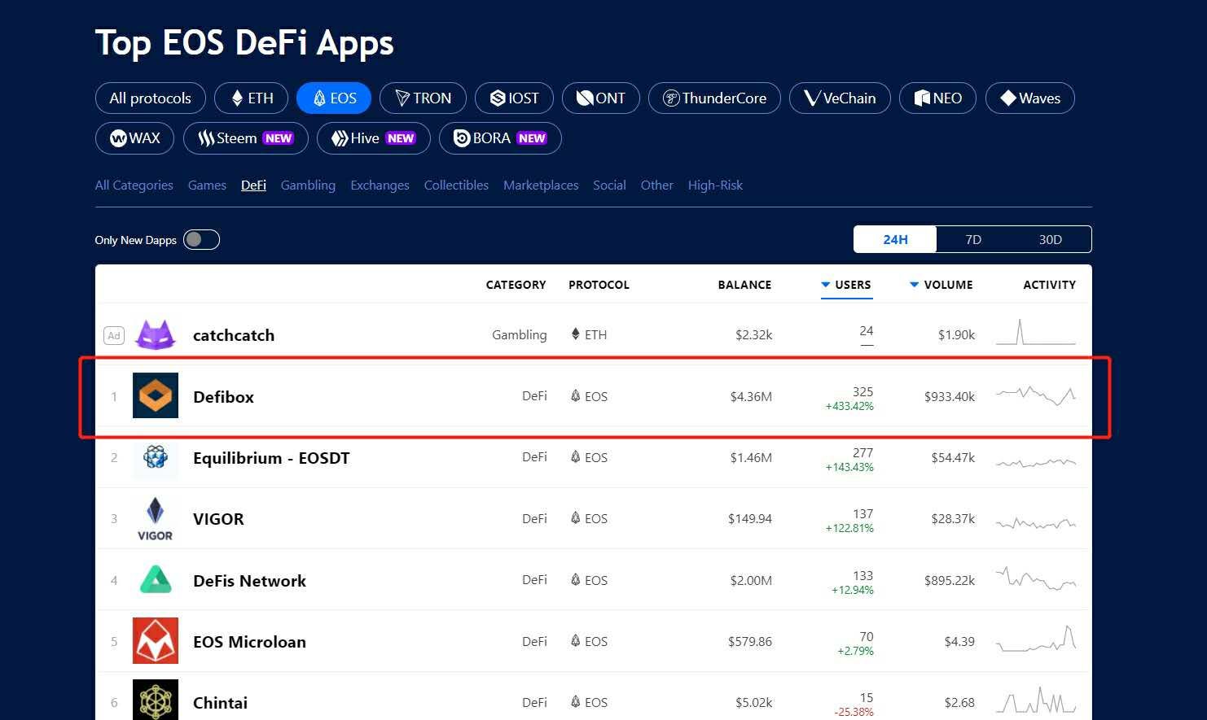Image resolution: width=1207 pixels, height=720 pixels.
Task: Click the PROTOCOL column header
Action: click(x=599, y=285)
